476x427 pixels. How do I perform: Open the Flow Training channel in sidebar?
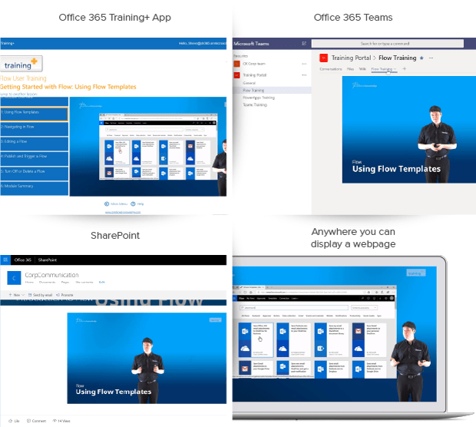(x=272, y=90)
